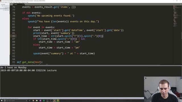Click line number 95 in the gutter
The height and width of the screenshot is (102, 182).
(14, 62)
